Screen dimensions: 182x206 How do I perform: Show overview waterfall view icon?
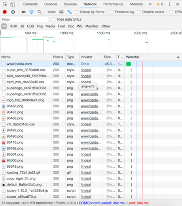(69, 12)
